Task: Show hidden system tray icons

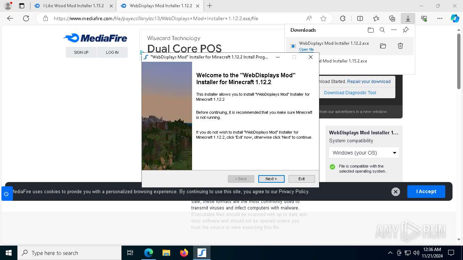Action: (390, 253)
